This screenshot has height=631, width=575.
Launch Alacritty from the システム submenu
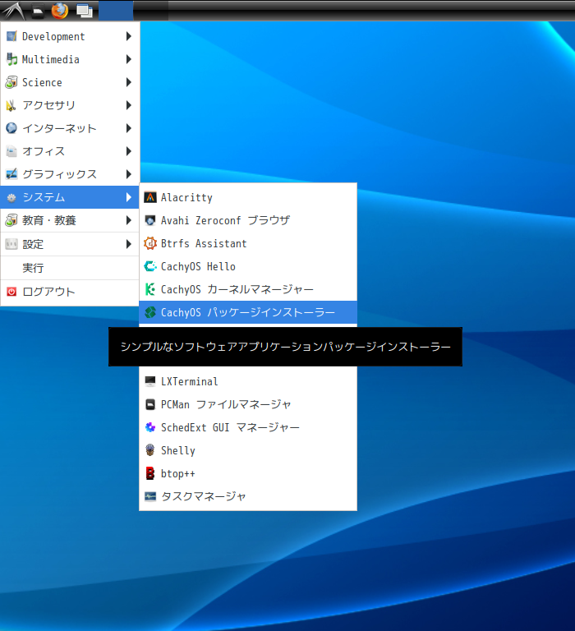point(248,197)
